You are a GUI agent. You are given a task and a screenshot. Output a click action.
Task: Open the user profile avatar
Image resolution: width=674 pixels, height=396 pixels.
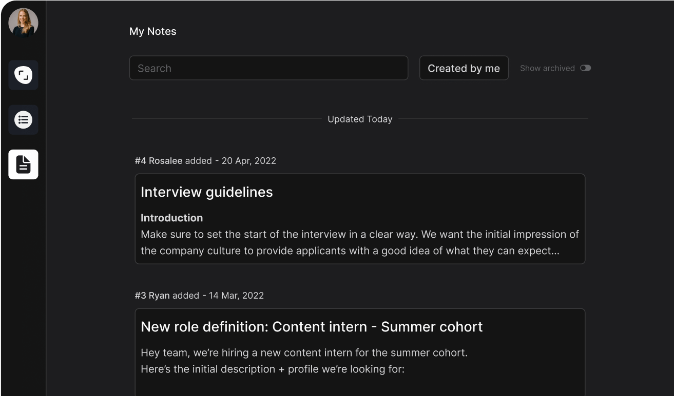point(23,23)
